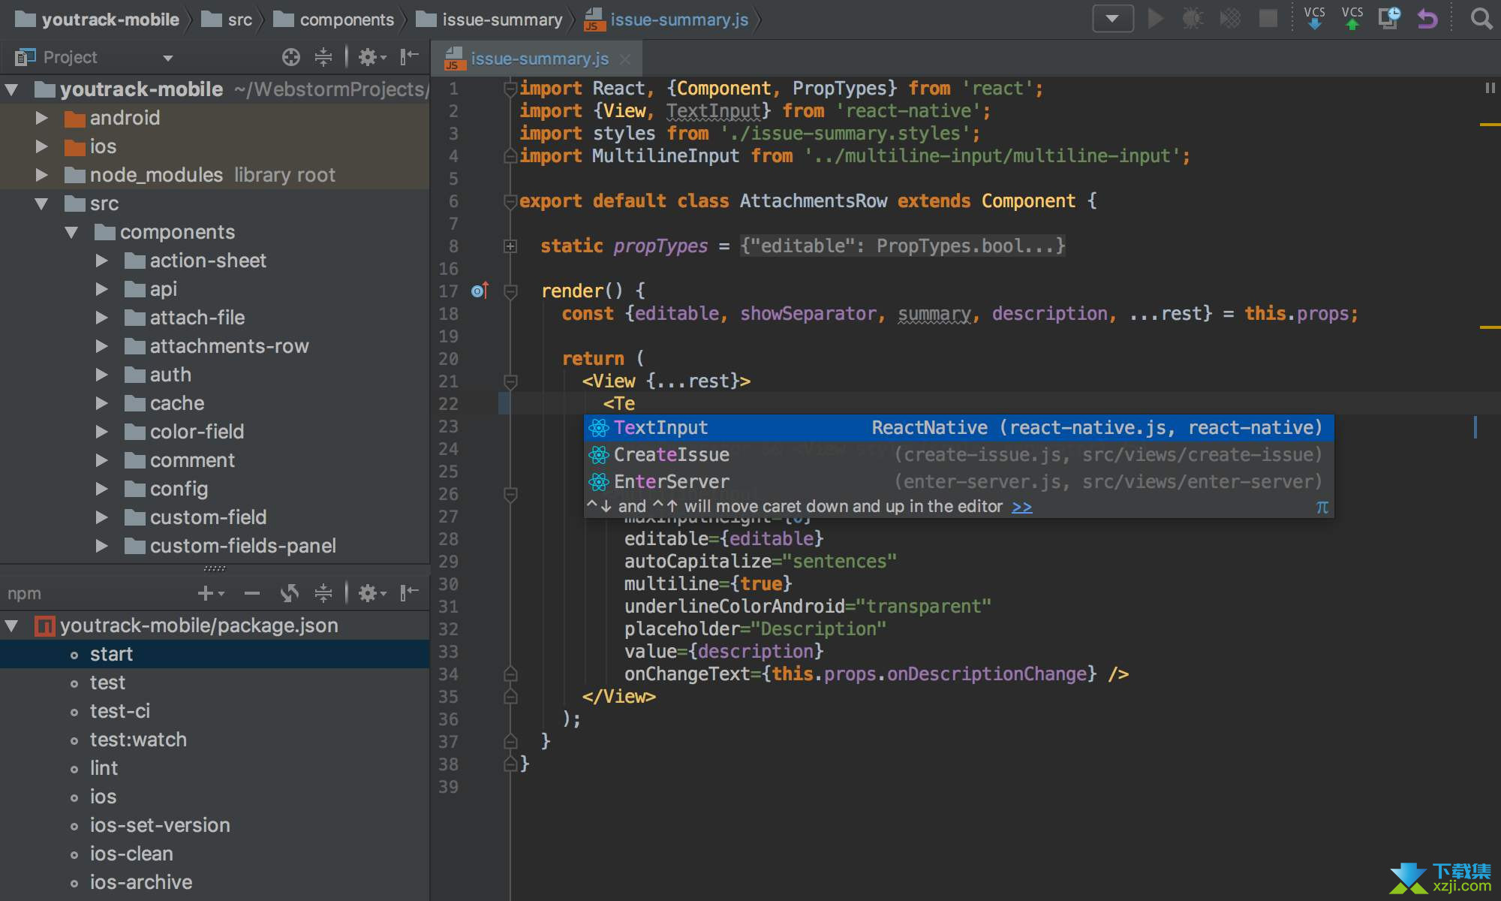The image size is (1501, 901).
Task: Expand the attach-file folder
Action: (102, 318)
